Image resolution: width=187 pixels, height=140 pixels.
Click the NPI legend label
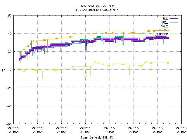(165, 30)
